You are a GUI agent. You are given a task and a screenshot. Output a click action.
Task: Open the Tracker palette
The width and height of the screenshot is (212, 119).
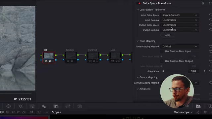21,106
